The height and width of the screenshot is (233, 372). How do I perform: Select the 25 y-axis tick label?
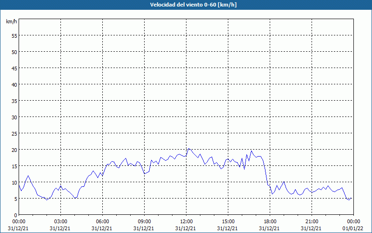(14, 133)
